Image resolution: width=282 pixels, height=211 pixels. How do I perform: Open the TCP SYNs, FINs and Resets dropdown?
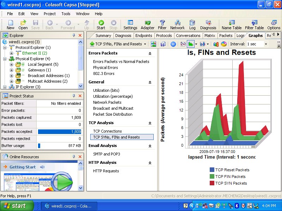(x=145, y=44)
